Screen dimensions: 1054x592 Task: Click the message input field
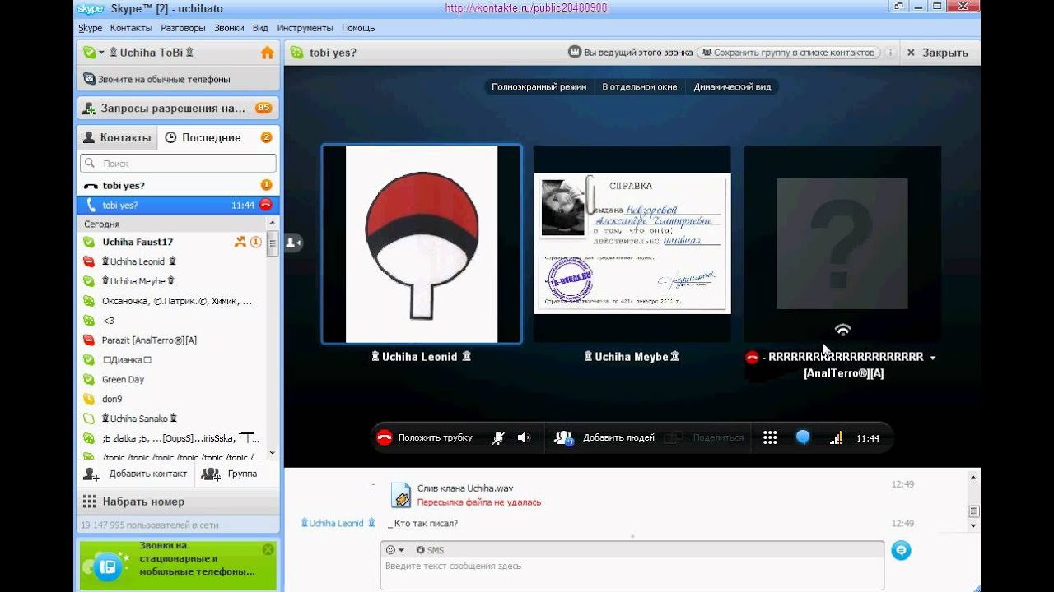click(x=632, y=573)
